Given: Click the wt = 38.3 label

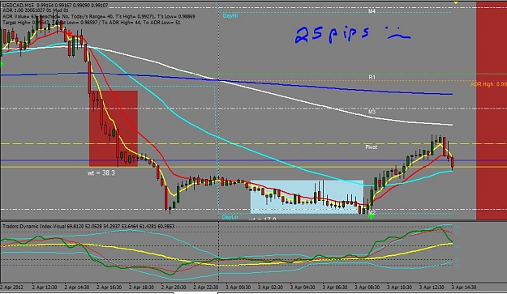Looking at the screenshot, I should click(101, 173).
